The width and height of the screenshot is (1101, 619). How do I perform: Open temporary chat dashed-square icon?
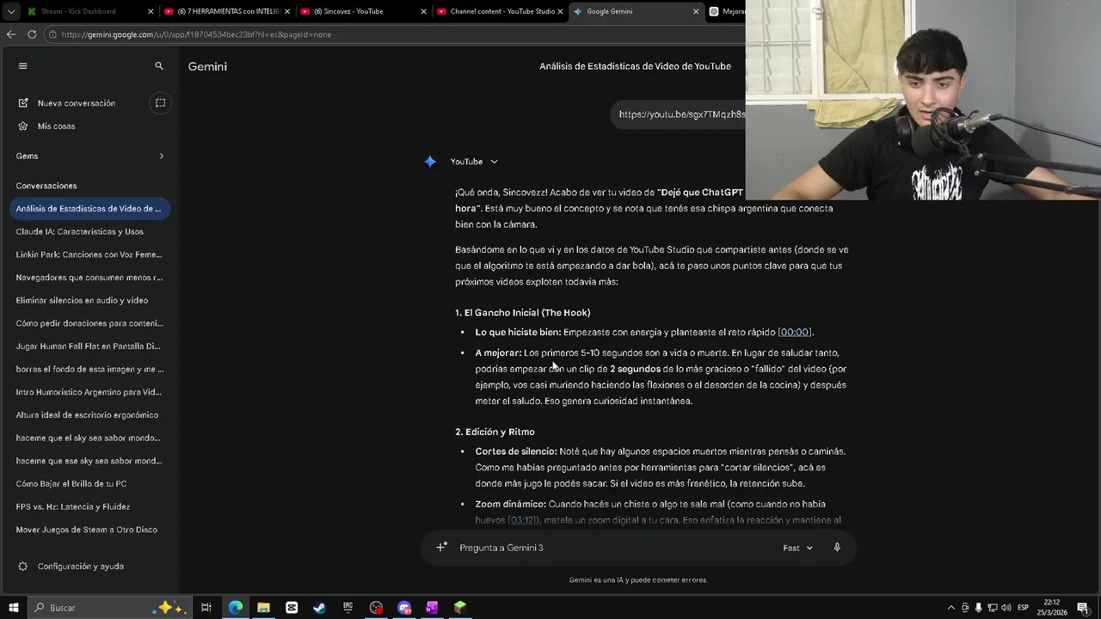(x=160, y=103)
